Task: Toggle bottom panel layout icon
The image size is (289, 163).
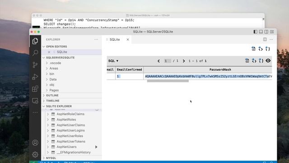Action: coord(261,32)
